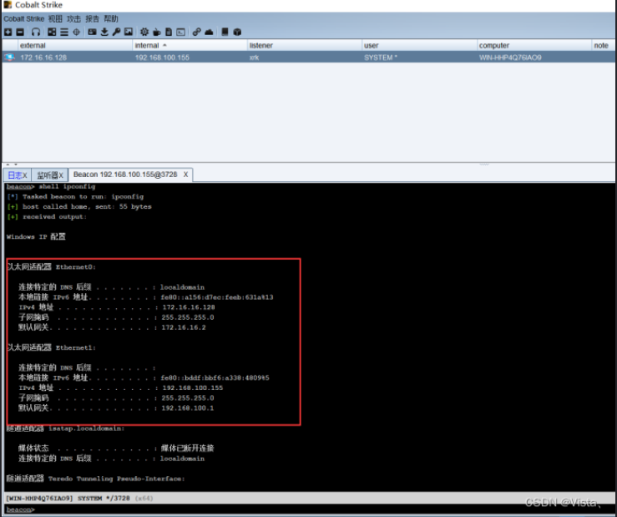The width and height of the screenshot is (617, 517).
Task: Click the 'shell ipconfig' command line
Action: [x=51, y=186]
